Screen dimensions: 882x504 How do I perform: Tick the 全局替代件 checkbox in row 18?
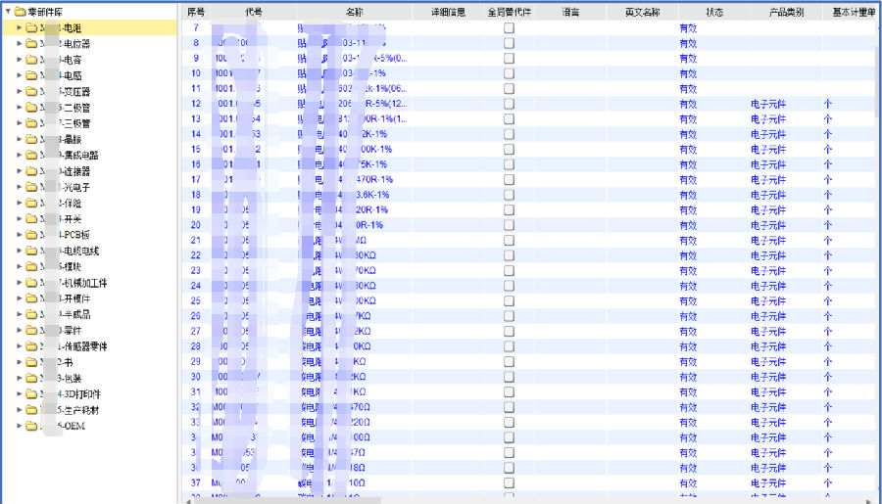coord(509,195)
